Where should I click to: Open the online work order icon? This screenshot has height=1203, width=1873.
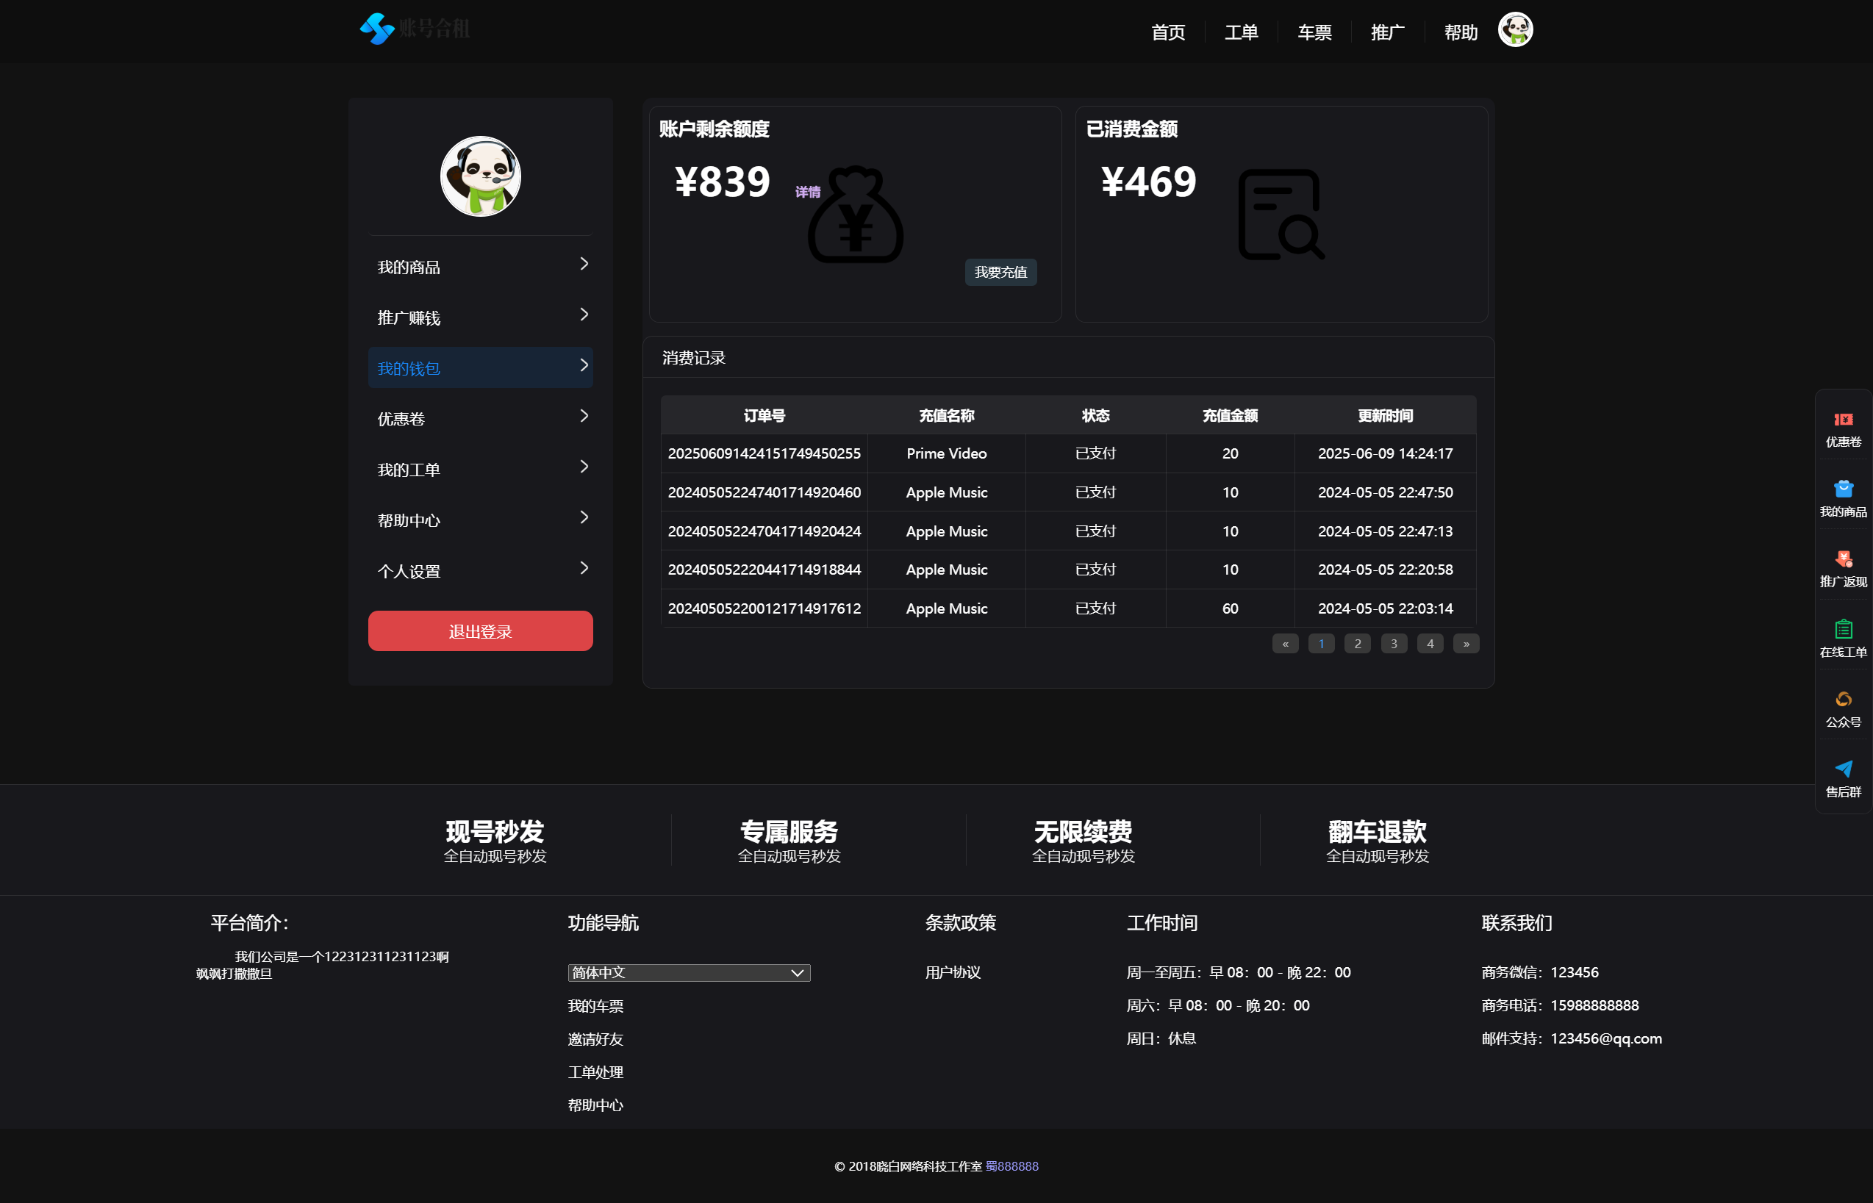pyautogui.click(x=1843, y=630)
